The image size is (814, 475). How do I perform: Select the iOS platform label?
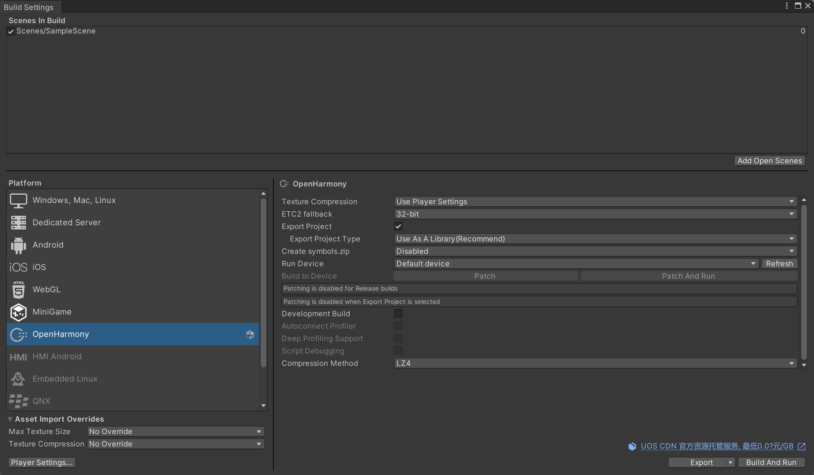(x=39, y=267)
